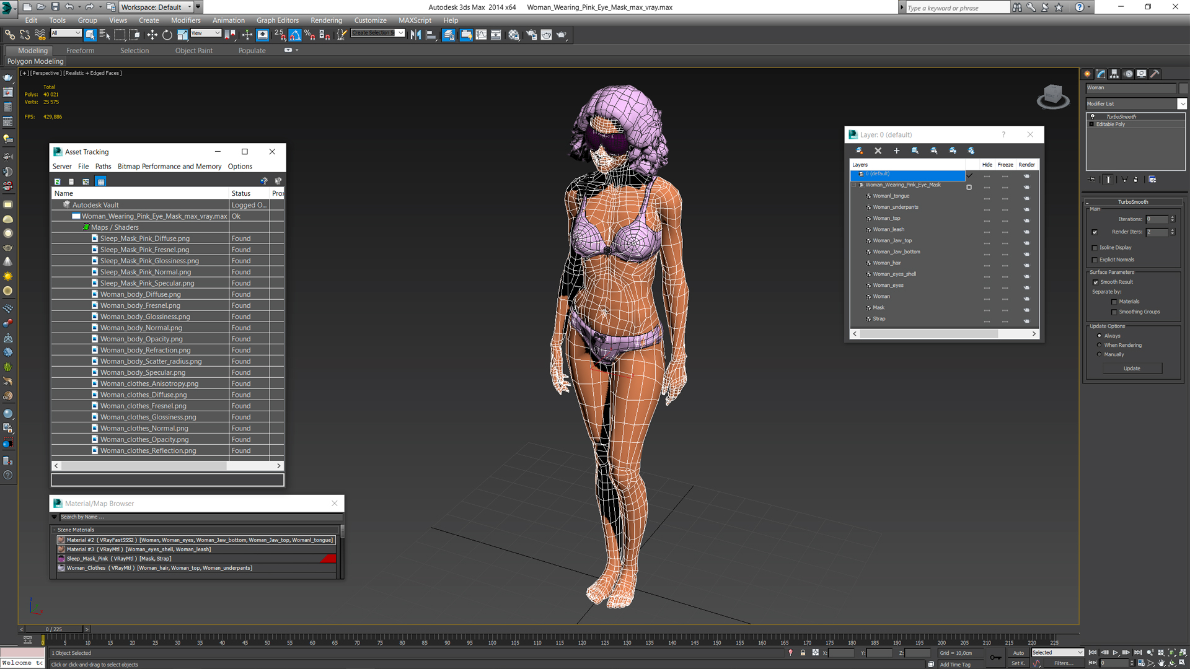Open the Hierarchy command panel tab
The height and width of the screenshot is (669, 1190).
point(1114,74)
